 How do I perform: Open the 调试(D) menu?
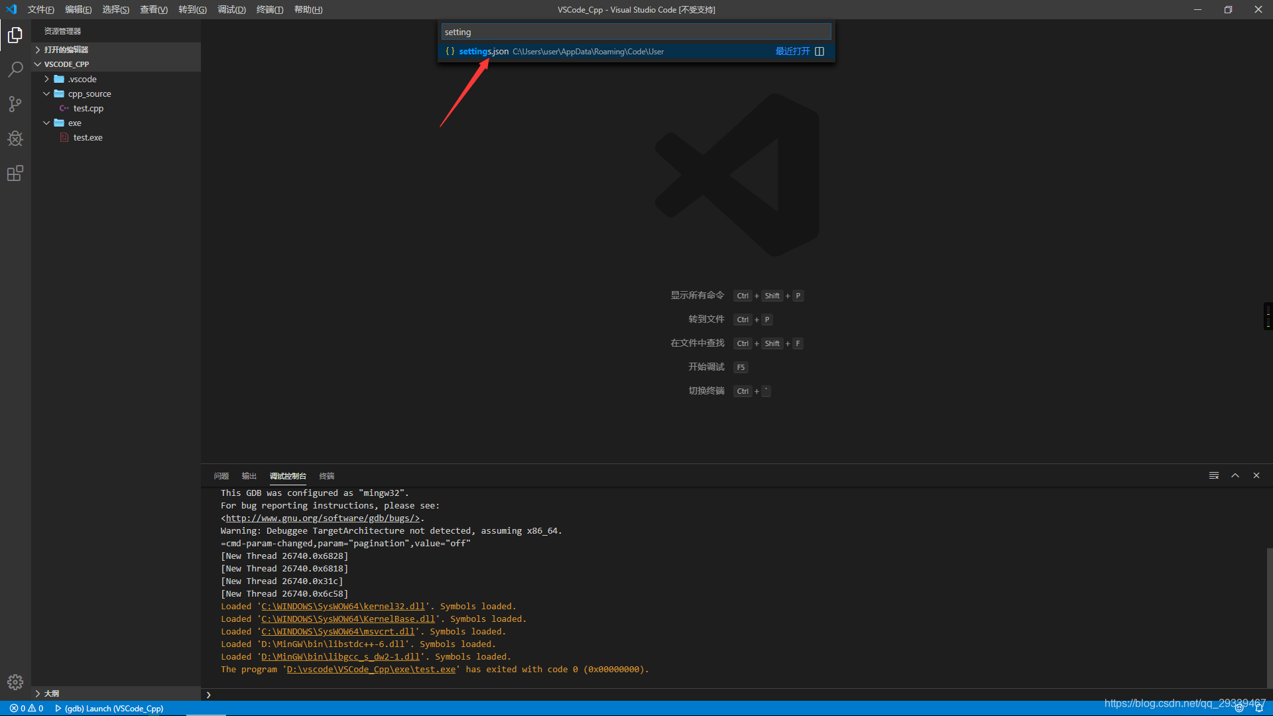tap(231, 9)
